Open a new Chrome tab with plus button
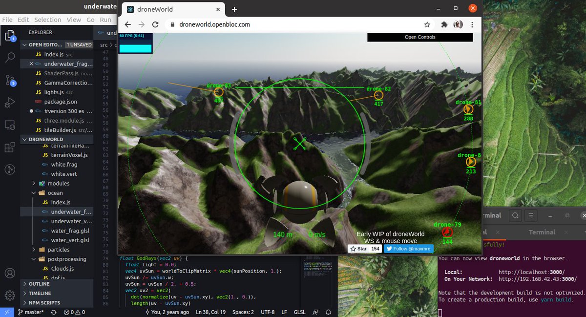This screenshot has height=317, width=586. (234, 9)
